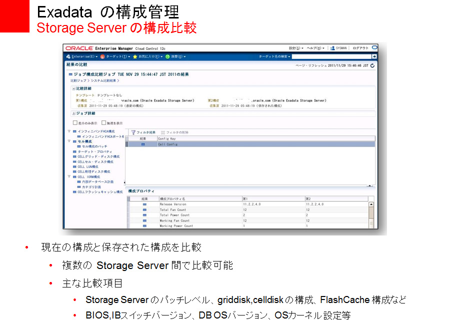
Task: Select CELLグリッド・ディスク構成 tree item
Action: tap(98, 156)
